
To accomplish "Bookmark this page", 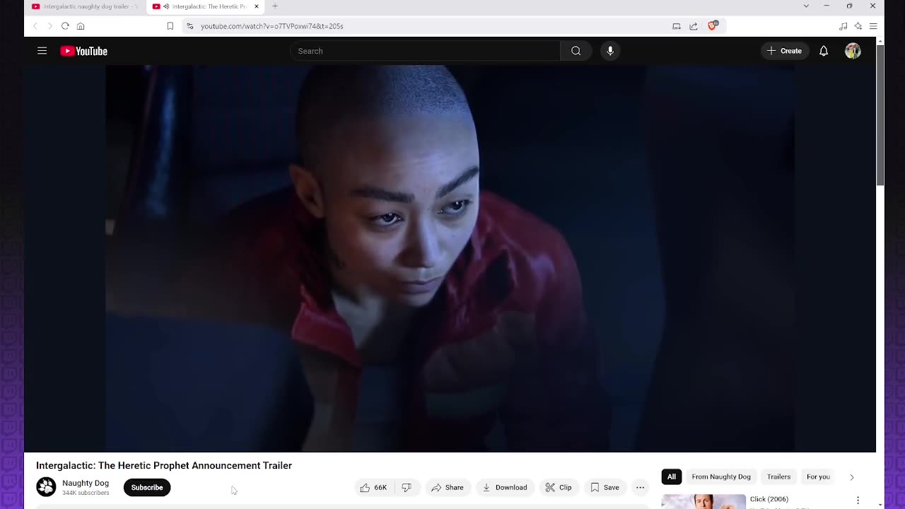I will click(x=170, y=26).
